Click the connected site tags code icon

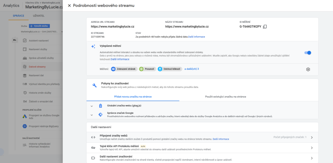tap(93, 137)
